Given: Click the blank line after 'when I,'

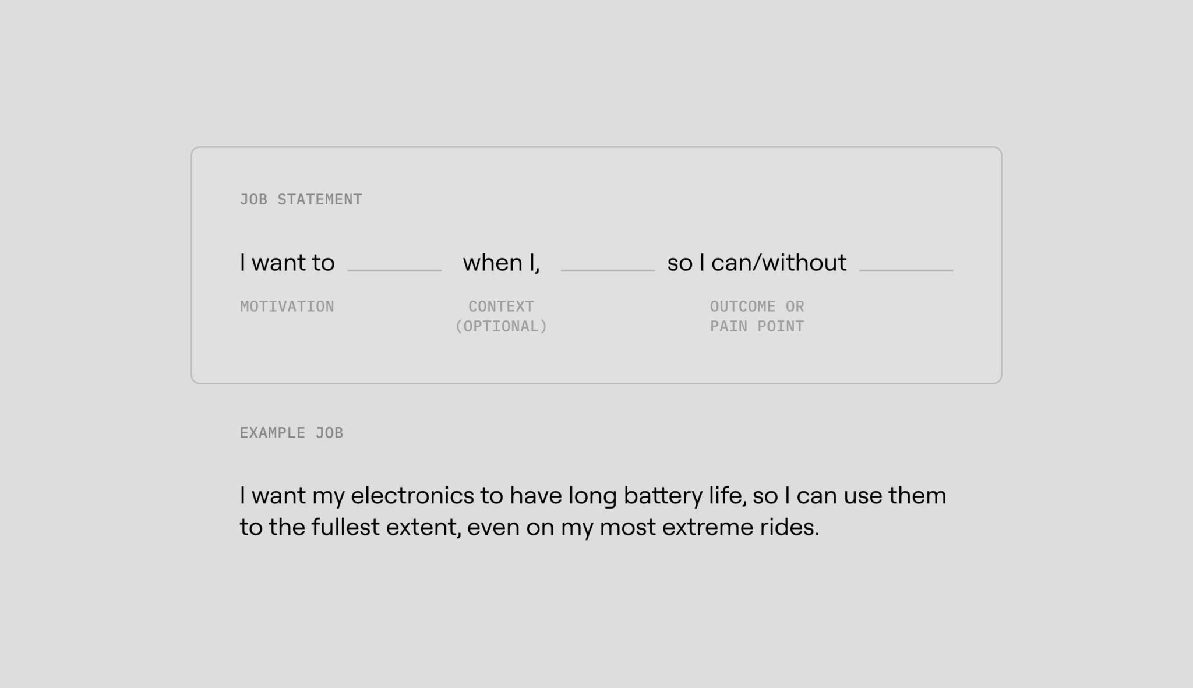Looking at the screenshot, I should pyautogui.click(x=608, y=270).
